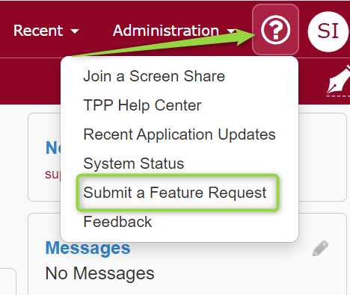Click the small box at bottom left
Viewport: 350px width, 295px height.
pyautogui.click(x=8, y=282)
